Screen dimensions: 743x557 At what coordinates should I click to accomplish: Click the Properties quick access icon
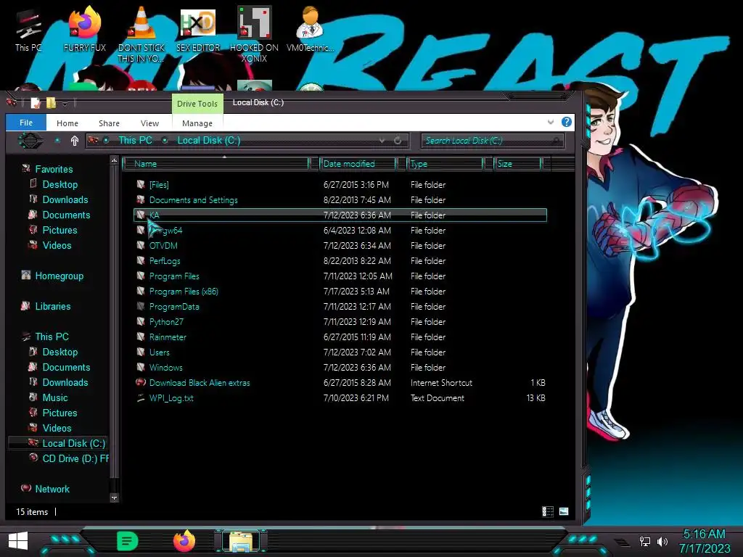[35, 103]
